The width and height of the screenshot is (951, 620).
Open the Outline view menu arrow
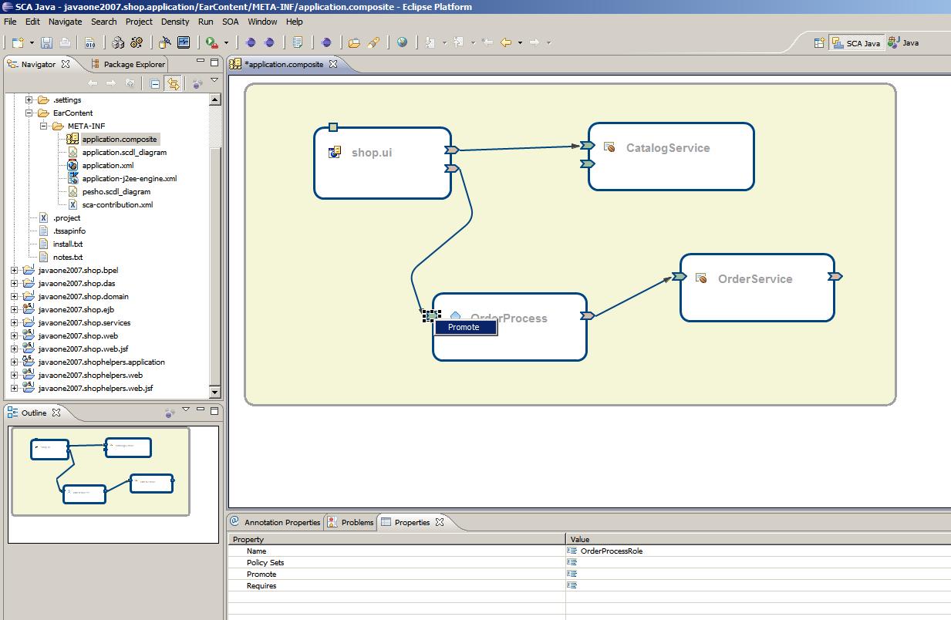click(x=185, y=409)
